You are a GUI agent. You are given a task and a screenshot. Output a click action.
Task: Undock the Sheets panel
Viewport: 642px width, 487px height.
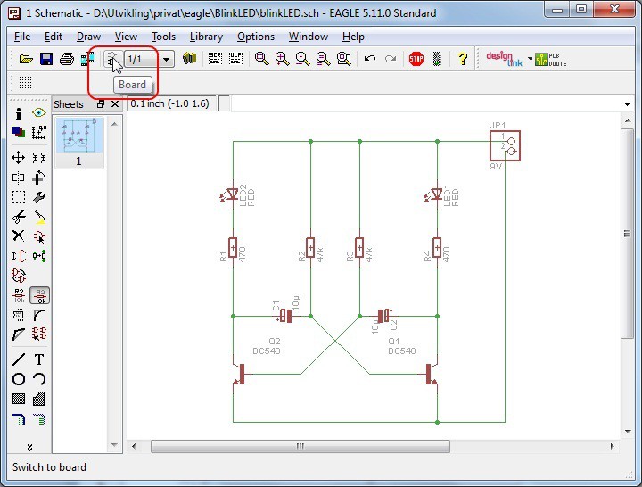point(101,104)
